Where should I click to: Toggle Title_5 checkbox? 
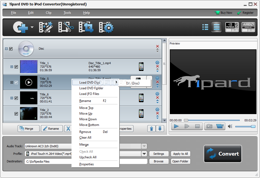[16, 82]
